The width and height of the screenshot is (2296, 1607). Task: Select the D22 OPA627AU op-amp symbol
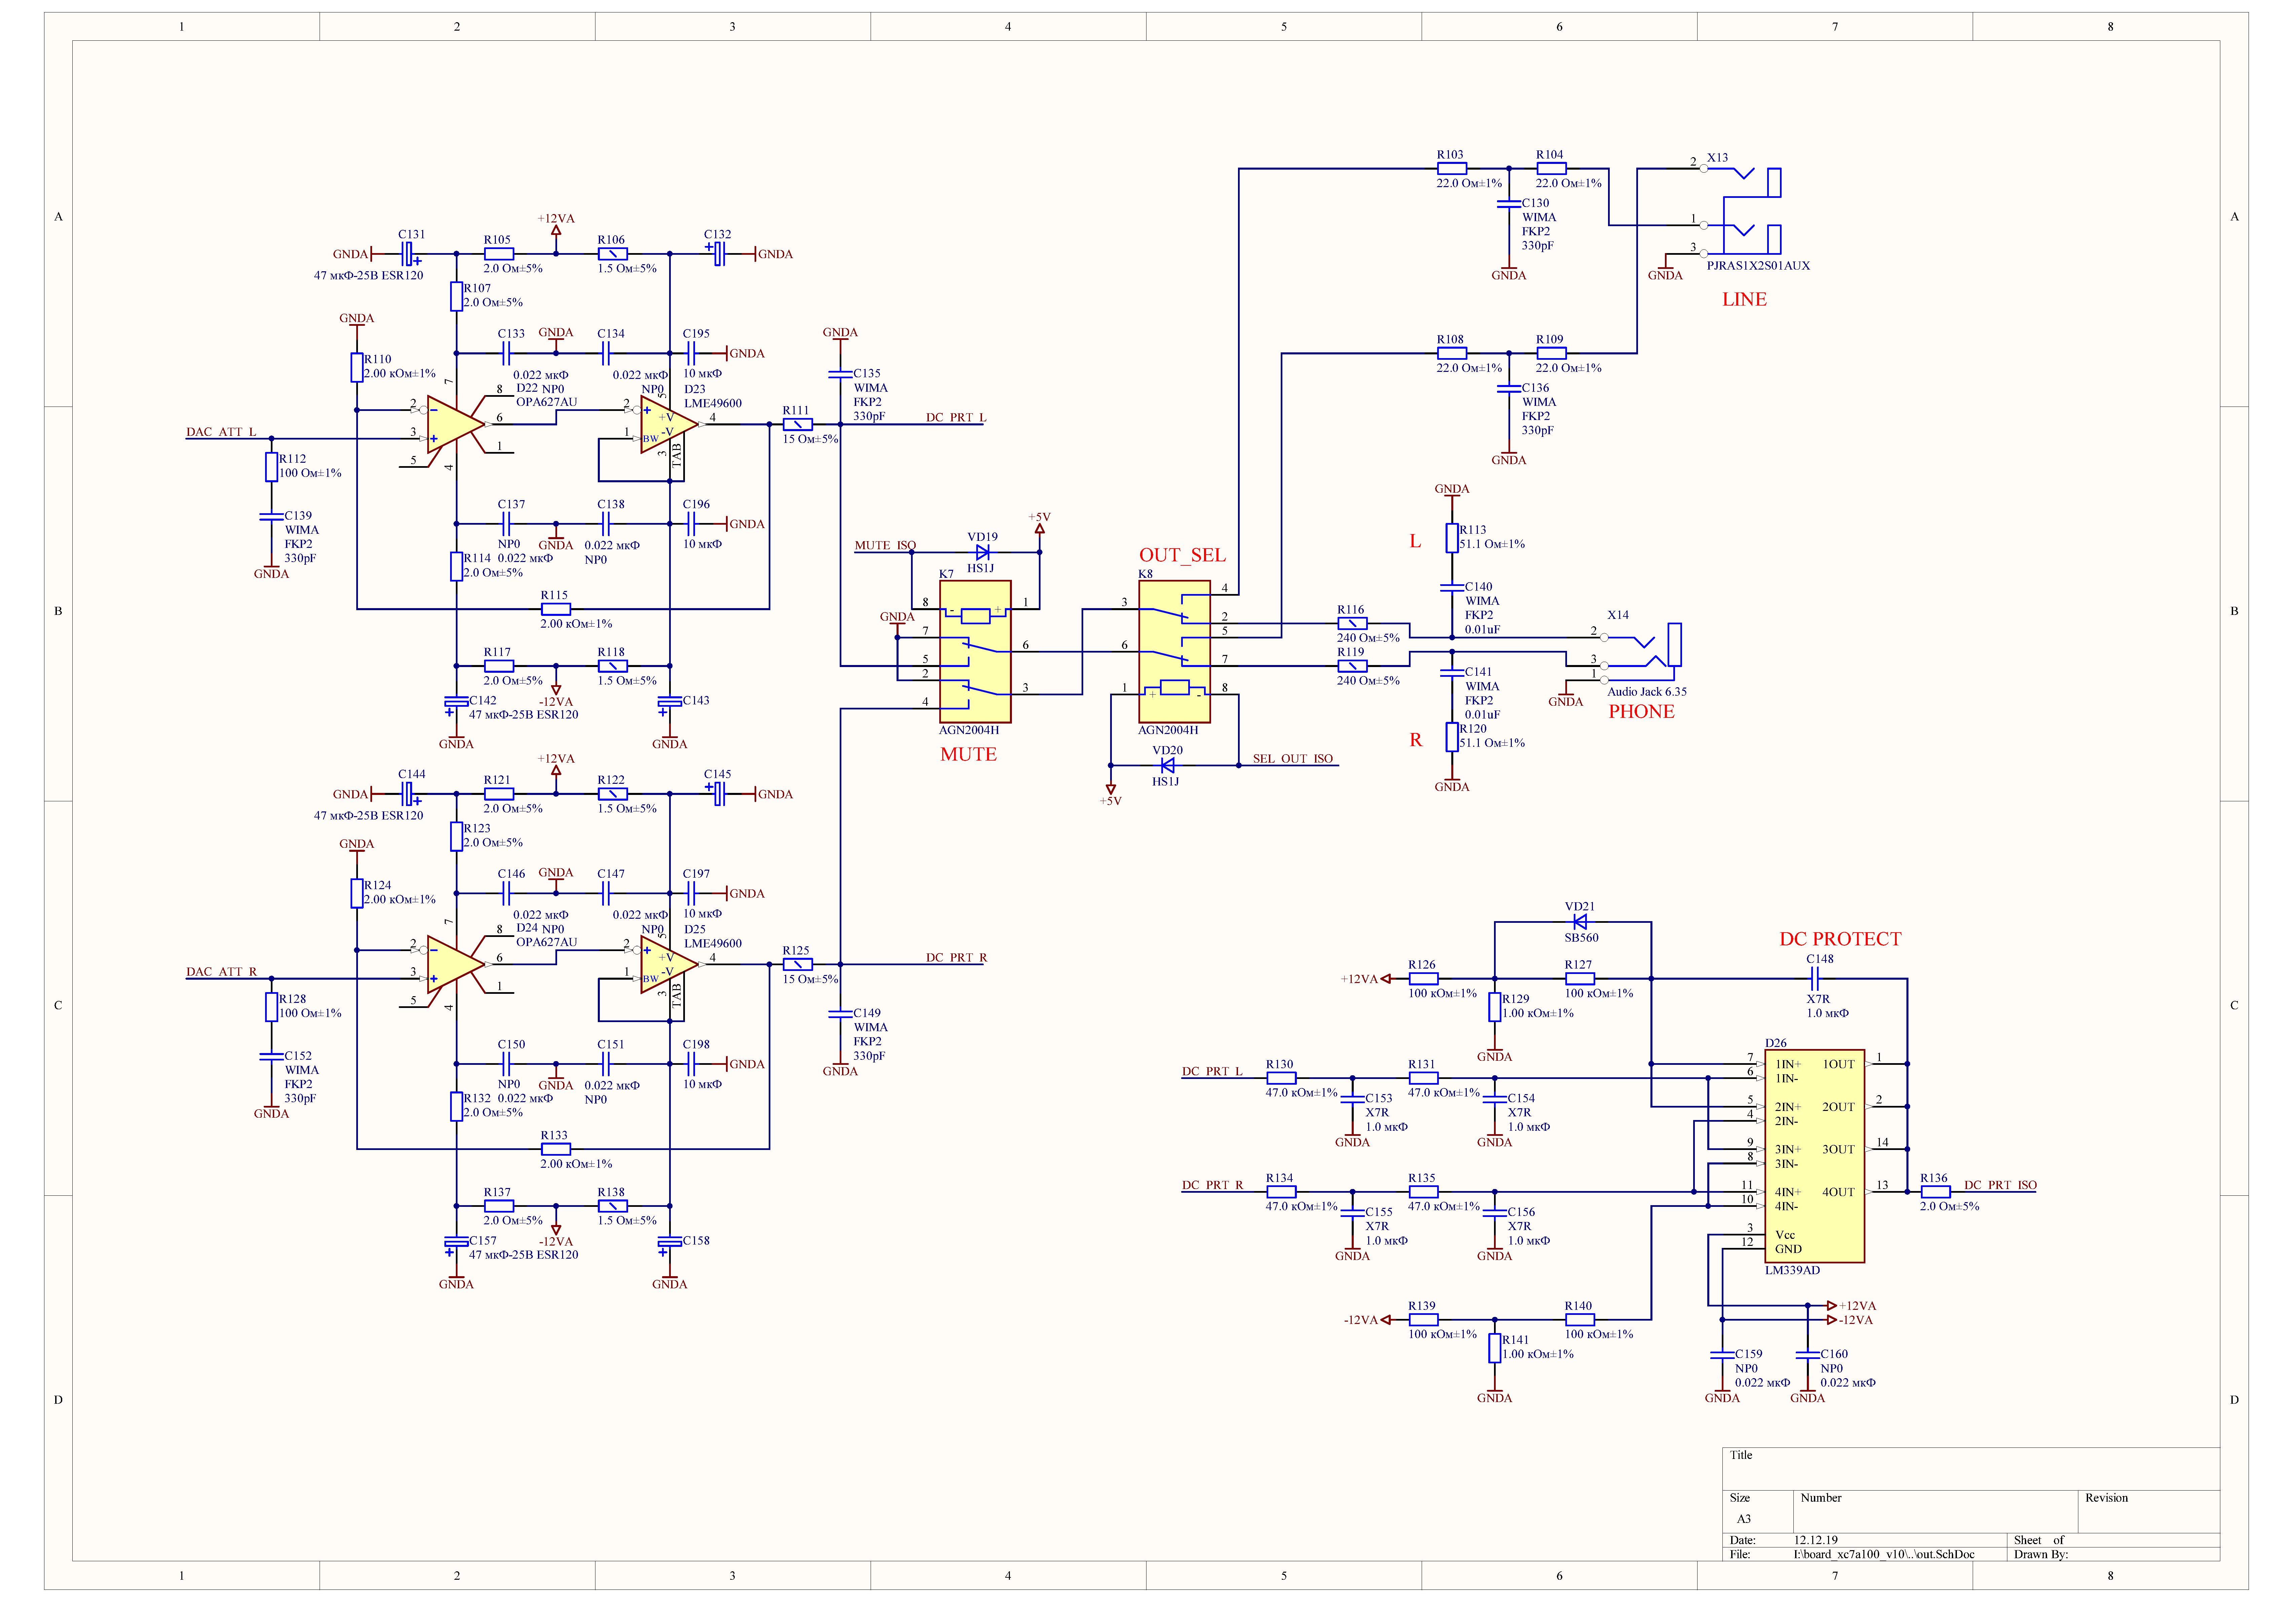pyautogui.click(x=456, y=424)
